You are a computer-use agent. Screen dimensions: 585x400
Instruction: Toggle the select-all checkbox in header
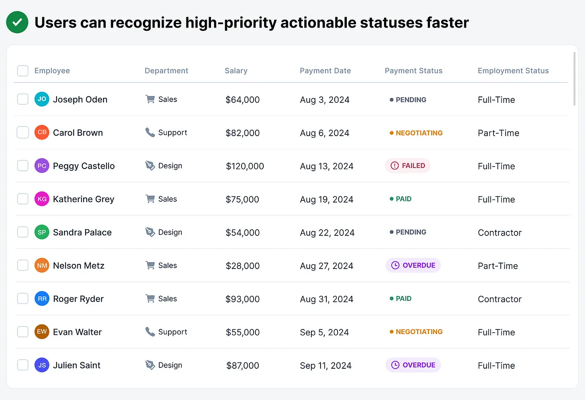(x=23, y=71)
